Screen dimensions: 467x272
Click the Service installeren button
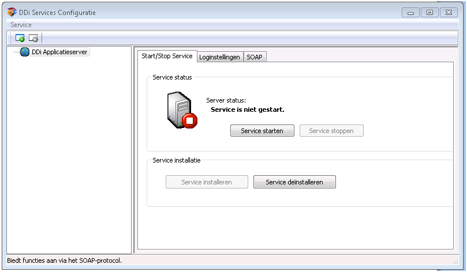[x=207, y=182]
